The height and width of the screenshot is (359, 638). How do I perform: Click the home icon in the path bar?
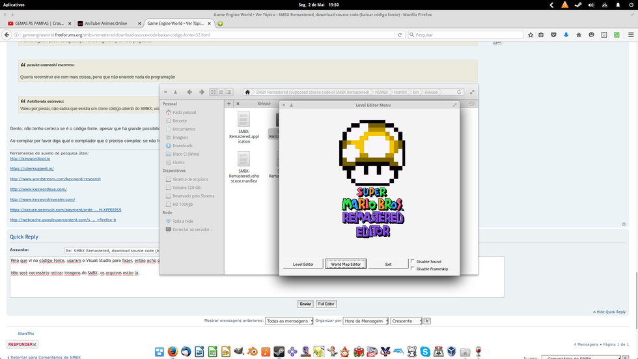(x=247, y=92)
